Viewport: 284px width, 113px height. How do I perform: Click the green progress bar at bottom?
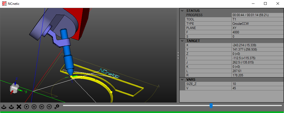point(142,112)
